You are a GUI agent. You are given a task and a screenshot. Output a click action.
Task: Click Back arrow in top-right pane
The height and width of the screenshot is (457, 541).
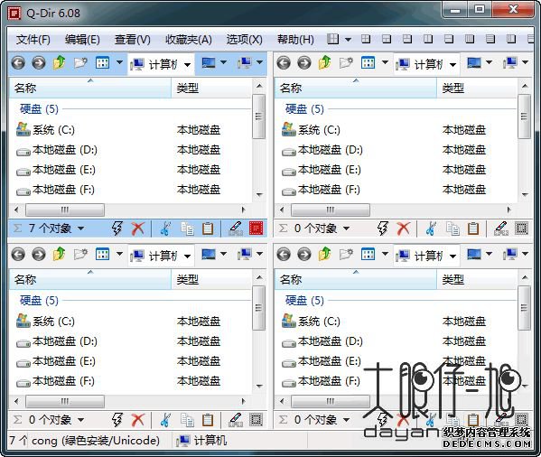click(x=284, y=63)
